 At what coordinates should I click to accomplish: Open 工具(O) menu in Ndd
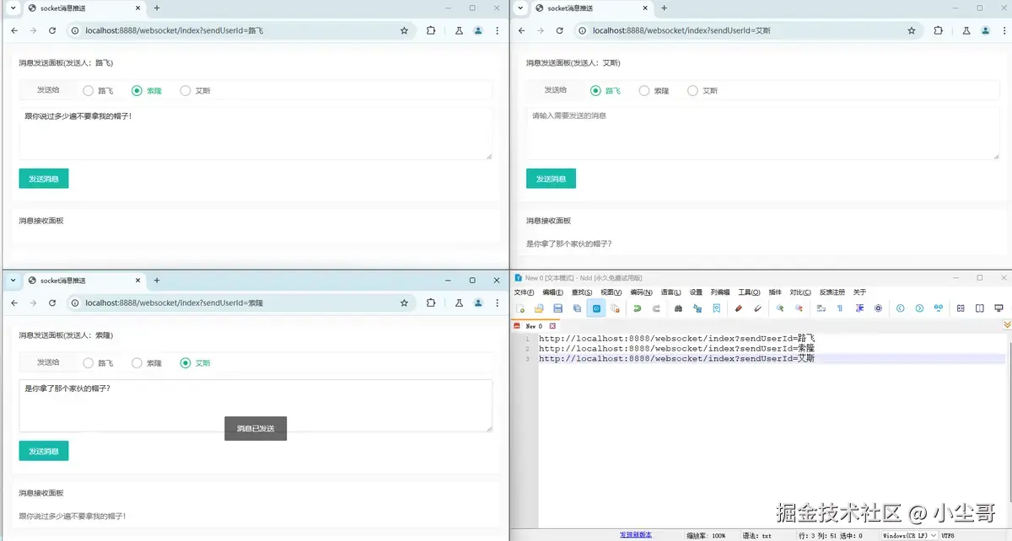[750, 292]
